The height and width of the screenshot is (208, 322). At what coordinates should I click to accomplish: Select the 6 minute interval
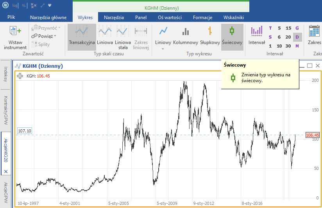tap(279, 37)
